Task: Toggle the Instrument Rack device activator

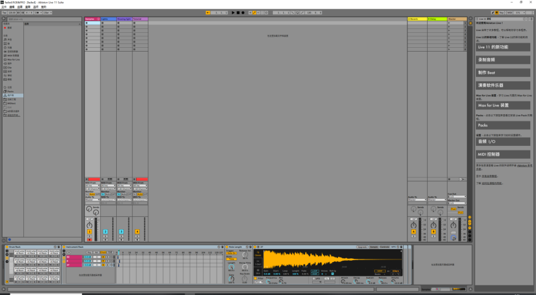Action: pyautogui.click(x=64, y=247)
